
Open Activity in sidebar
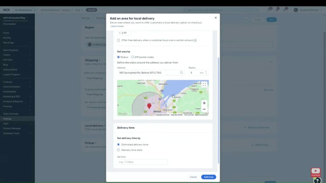[7, 38]
